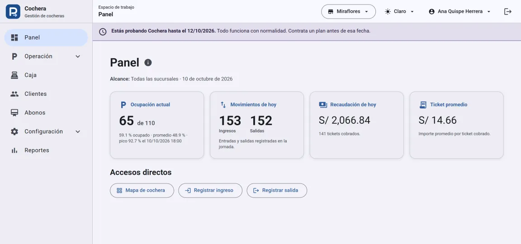Click the 153 Ingresos count
Screen dimensions: 521x244
(230, 121)
